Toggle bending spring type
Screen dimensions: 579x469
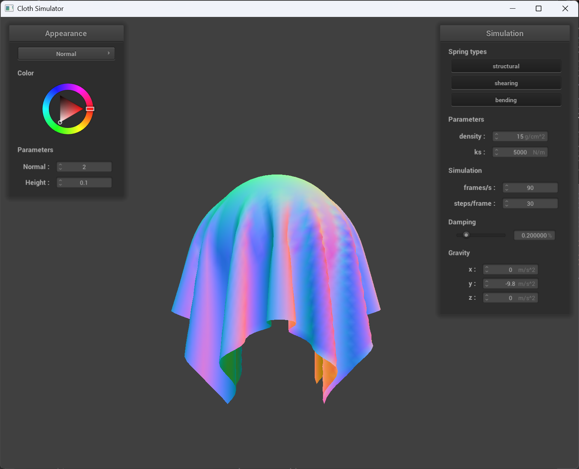click(x=506, y=100)
